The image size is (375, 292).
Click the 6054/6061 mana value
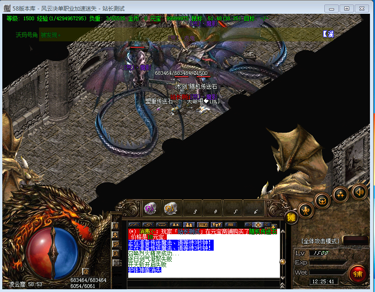coord(83,286)
